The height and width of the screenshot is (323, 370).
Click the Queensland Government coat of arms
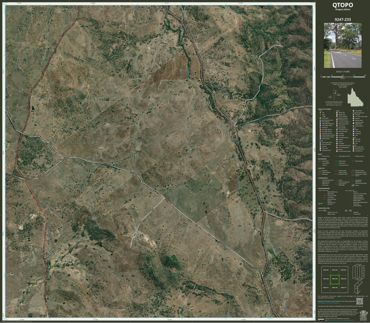364,315
